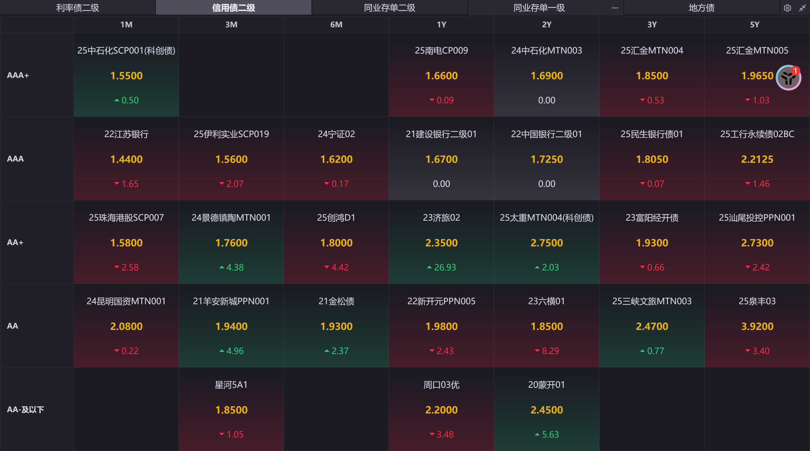Screen dimensions: 810x451
Task: Open the 25三峡文旅MTN003 bond cell
Action: (651, 326)
